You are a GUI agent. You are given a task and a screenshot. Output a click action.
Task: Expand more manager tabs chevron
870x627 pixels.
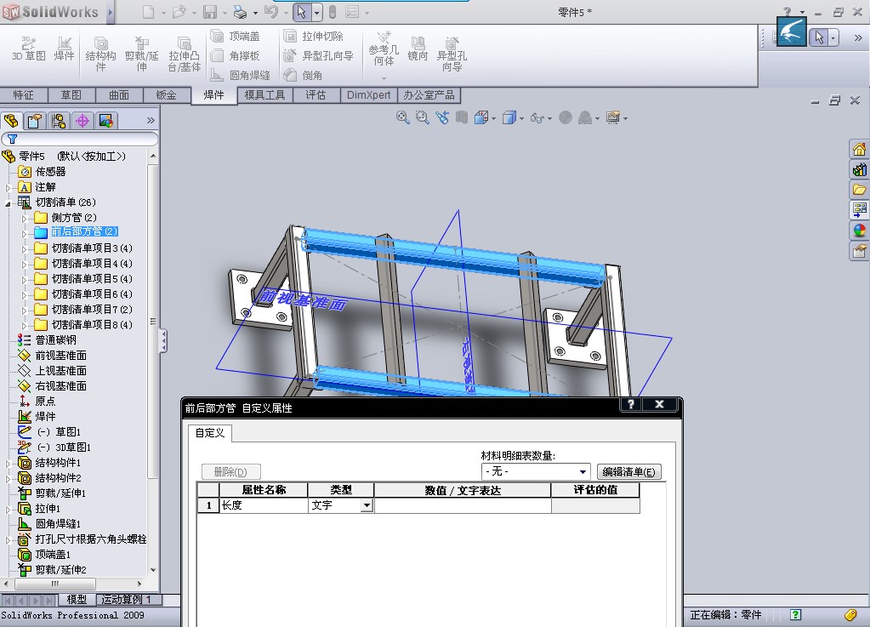[151, 121]
